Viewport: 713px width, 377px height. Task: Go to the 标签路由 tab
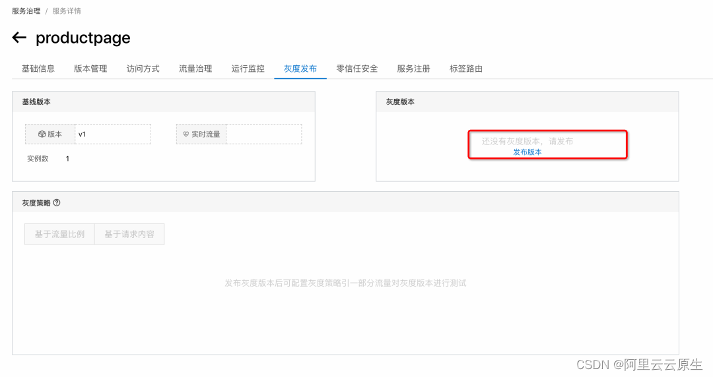click(x=465, y=69)
